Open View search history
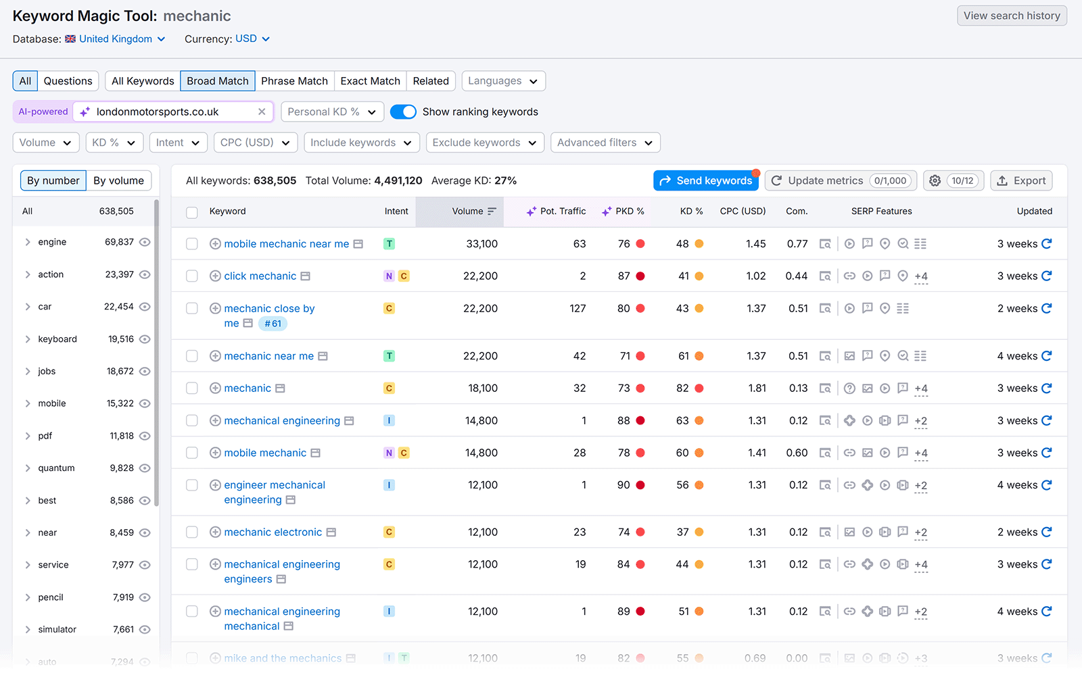 click(x=1012, y=16)
